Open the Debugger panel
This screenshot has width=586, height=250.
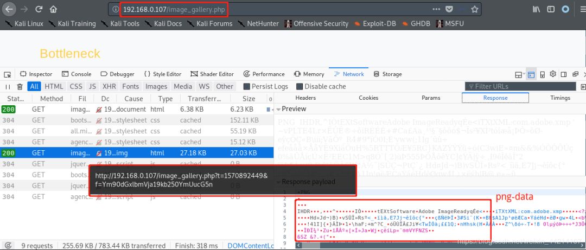[x=117, y=74]
